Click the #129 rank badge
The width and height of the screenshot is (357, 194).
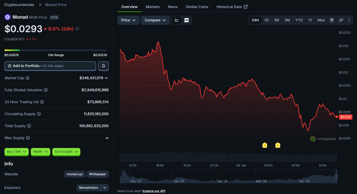point(54,17)
